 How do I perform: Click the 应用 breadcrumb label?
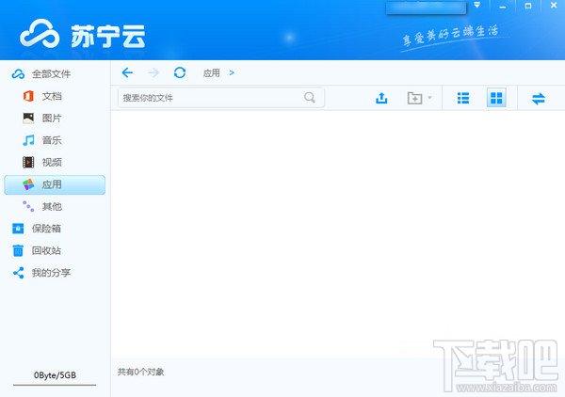click(212, 73)
